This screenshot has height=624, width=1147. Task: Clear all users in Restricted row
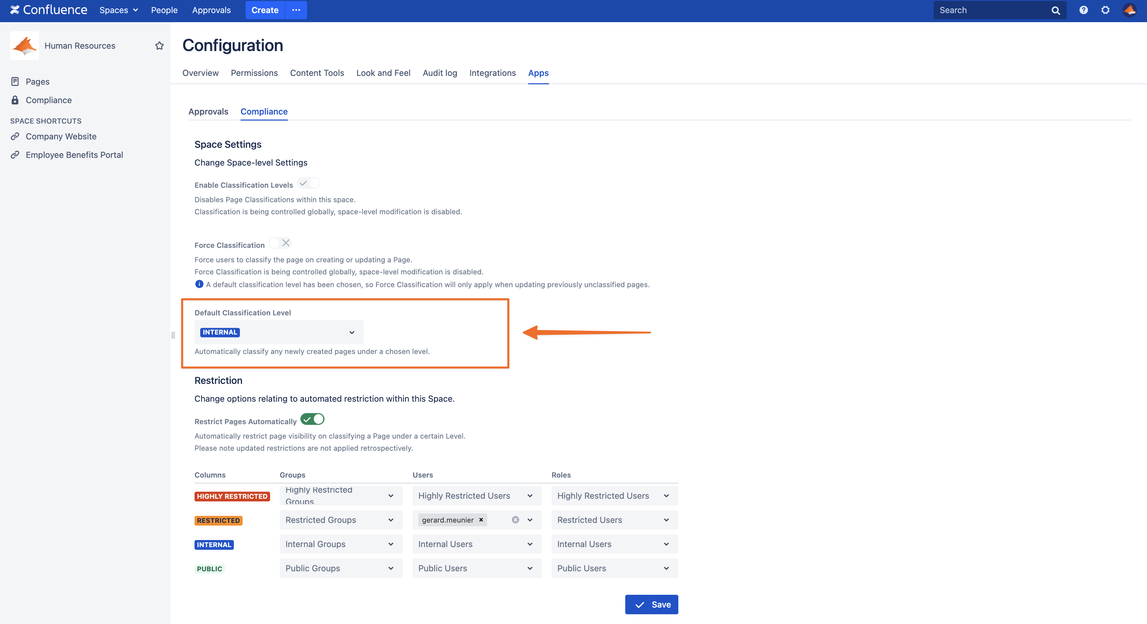click(515, 520)
